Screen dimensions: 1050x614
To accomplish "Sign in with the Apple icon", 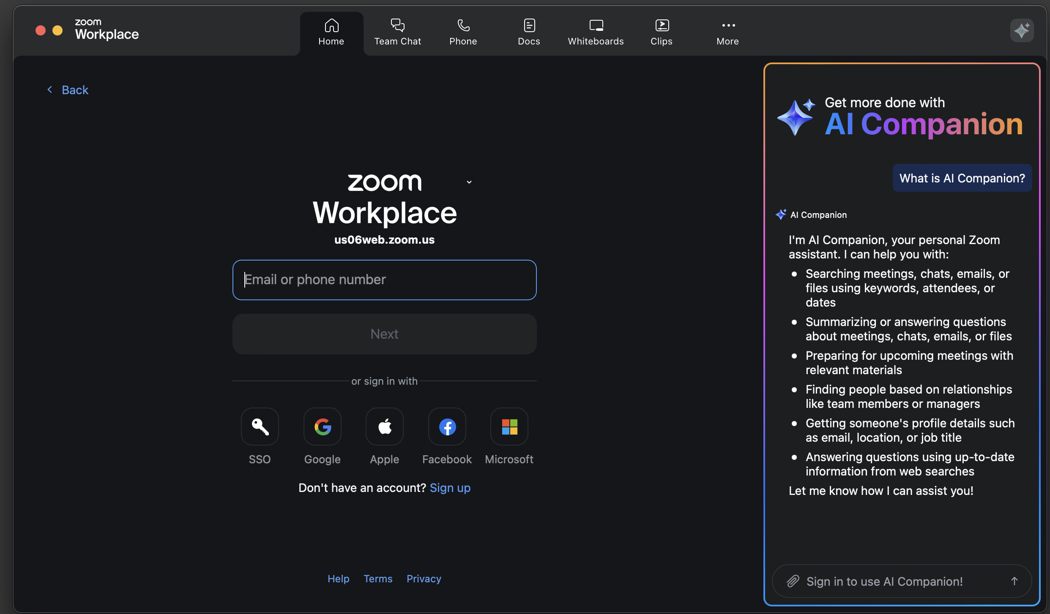I will pos(384,427).
